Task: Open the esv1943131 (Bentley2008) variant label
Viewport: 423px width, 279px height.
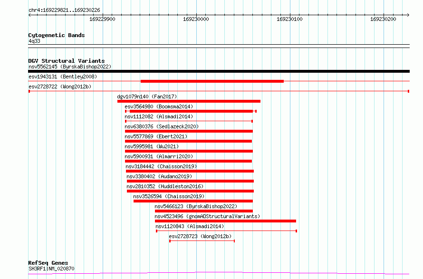Action: coord(63,77)
